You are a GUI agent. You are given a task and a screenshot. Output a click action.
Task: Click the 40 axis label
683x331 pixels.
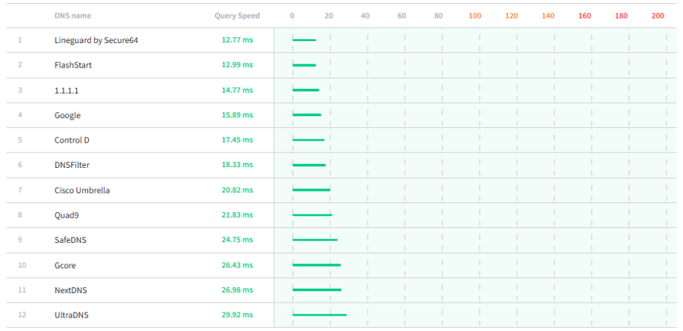365,16
